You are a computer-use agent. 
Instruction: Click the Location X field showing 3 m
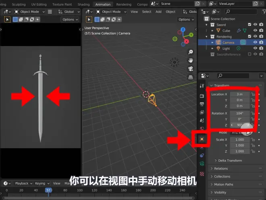tap(240, 94)
